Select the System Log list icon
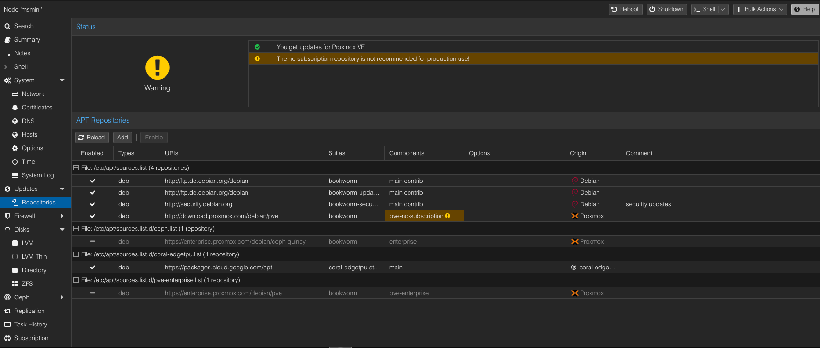Viewport: 820px width, 348px height. (x=15, y=175)
